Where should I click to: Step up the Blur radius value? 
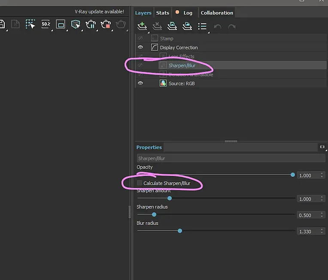click(x=322, y=229)
